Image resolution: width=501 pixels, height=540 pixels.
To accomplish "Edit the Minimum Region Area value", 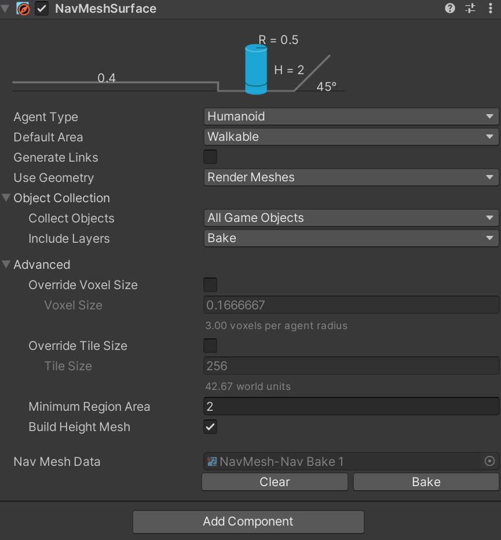I will 350,406.
